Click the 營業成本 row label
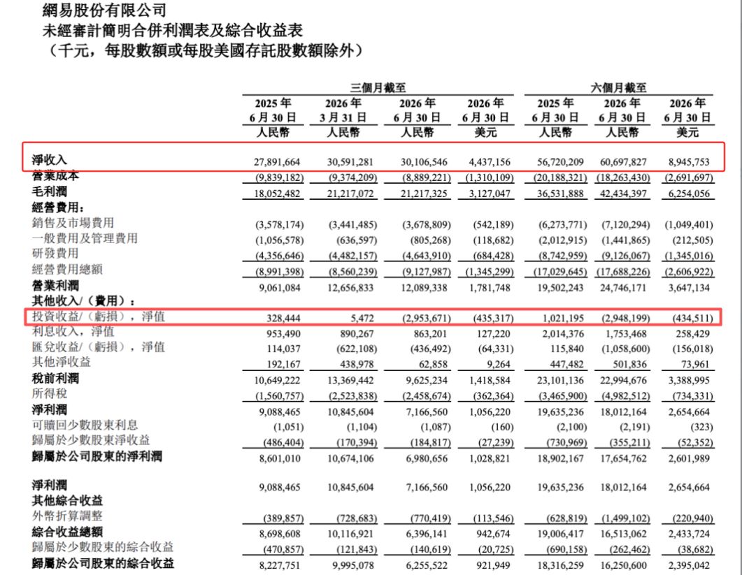Image resolution: width=742 pixels, height=575 pixels. tap(55, 176)
